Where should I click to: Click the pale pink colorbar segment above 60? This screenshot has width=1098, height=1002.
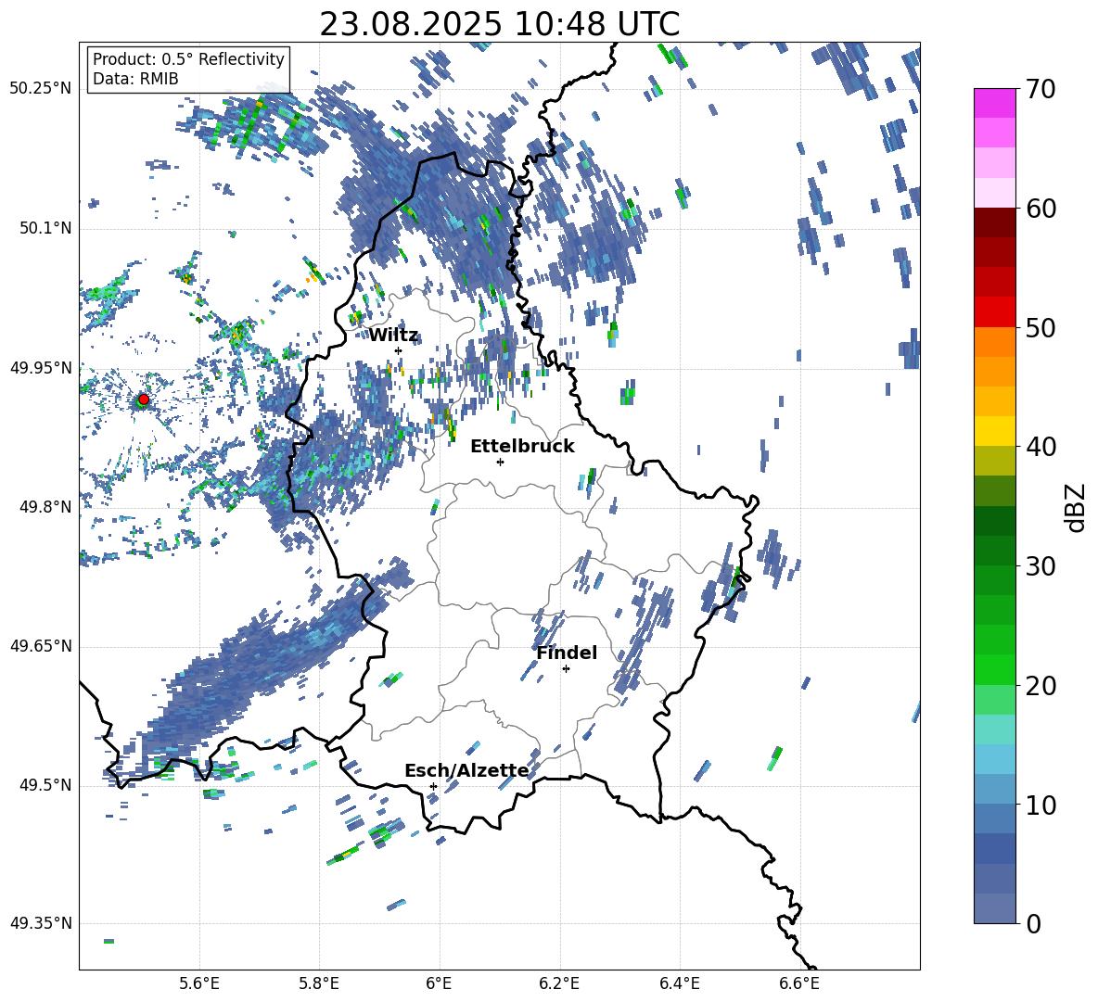pyautogui.click(x=995, y=193)
